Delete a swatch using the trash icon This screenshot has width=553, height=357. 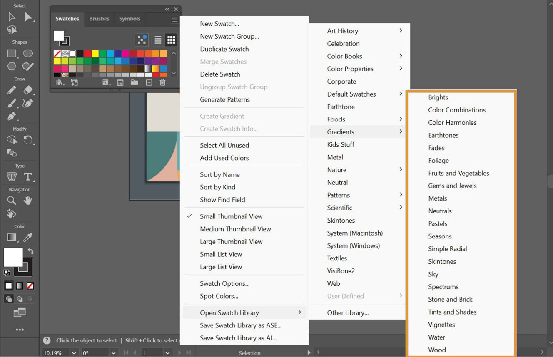(x=163, y=82)
